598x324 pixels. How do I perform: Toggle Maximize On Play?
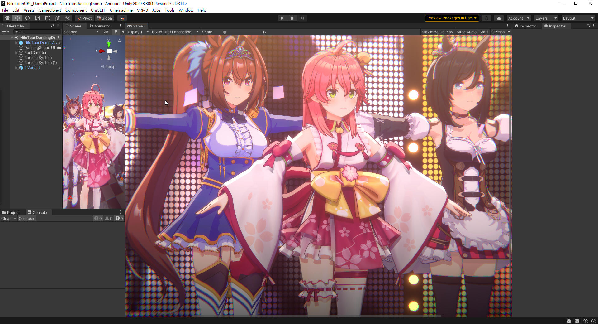(x=437, y=32)
